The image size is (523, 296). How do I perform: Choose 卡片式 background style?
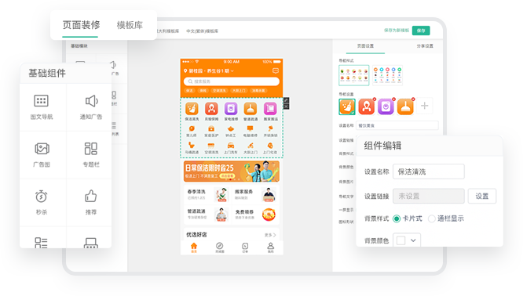(x=397, y=218)
